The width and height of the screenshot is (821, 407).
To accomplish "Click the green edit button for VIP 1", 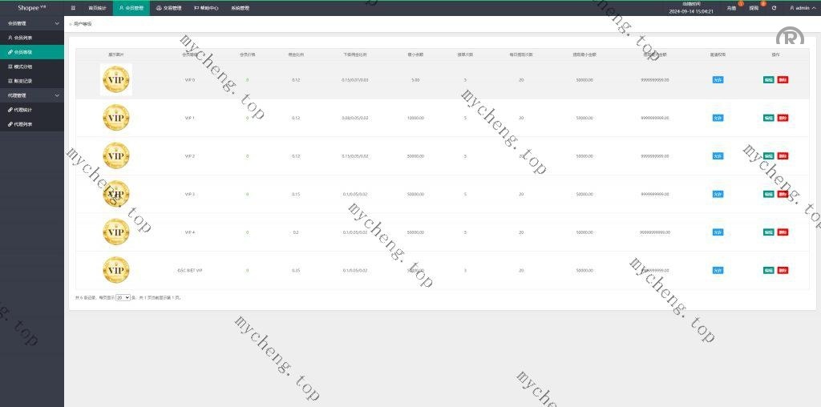I will (769, 118).
